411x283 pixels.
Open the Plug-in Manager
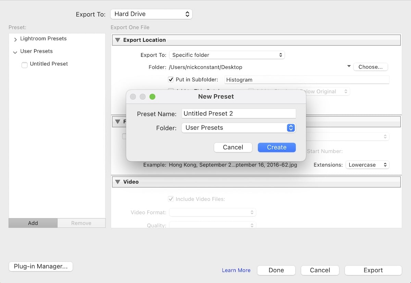(40, 266)
